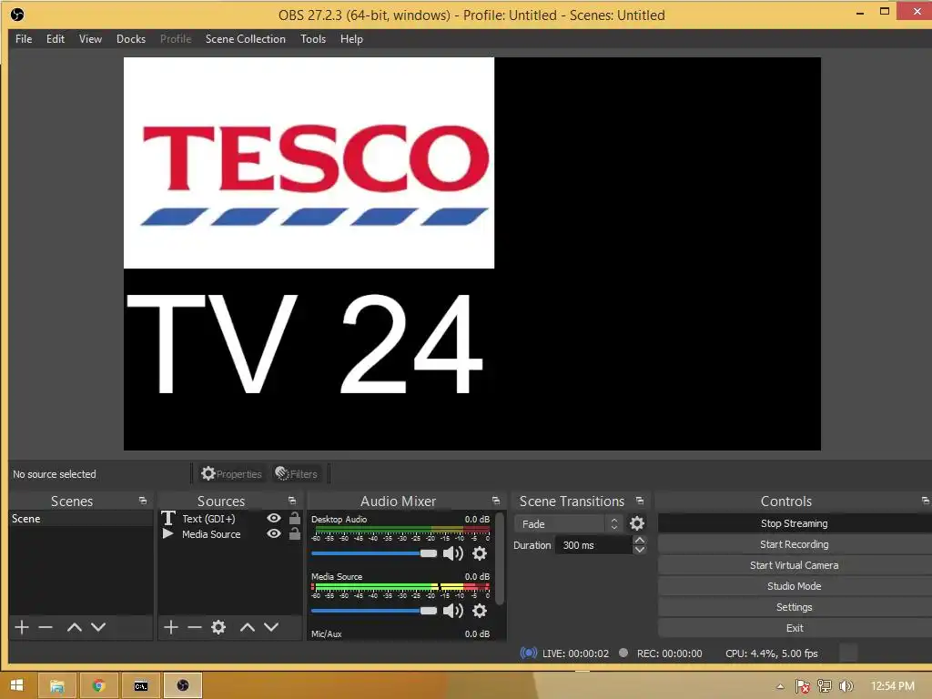Click the live streaming status icon

pyautogui.click(x=528, y=653)
